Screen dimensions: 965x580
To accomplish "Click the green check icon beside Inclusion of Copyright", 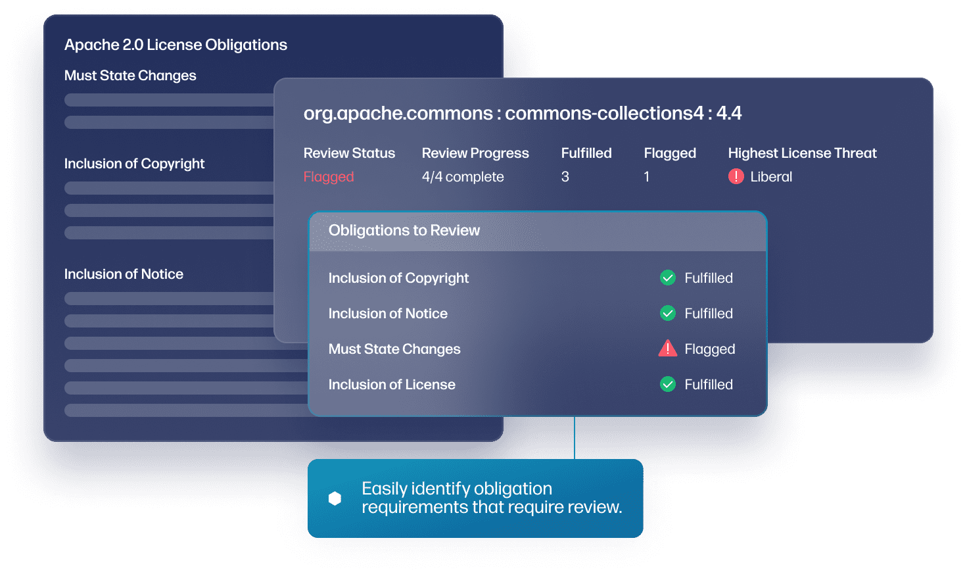I will pyautogui.click(x=667, y=278).
